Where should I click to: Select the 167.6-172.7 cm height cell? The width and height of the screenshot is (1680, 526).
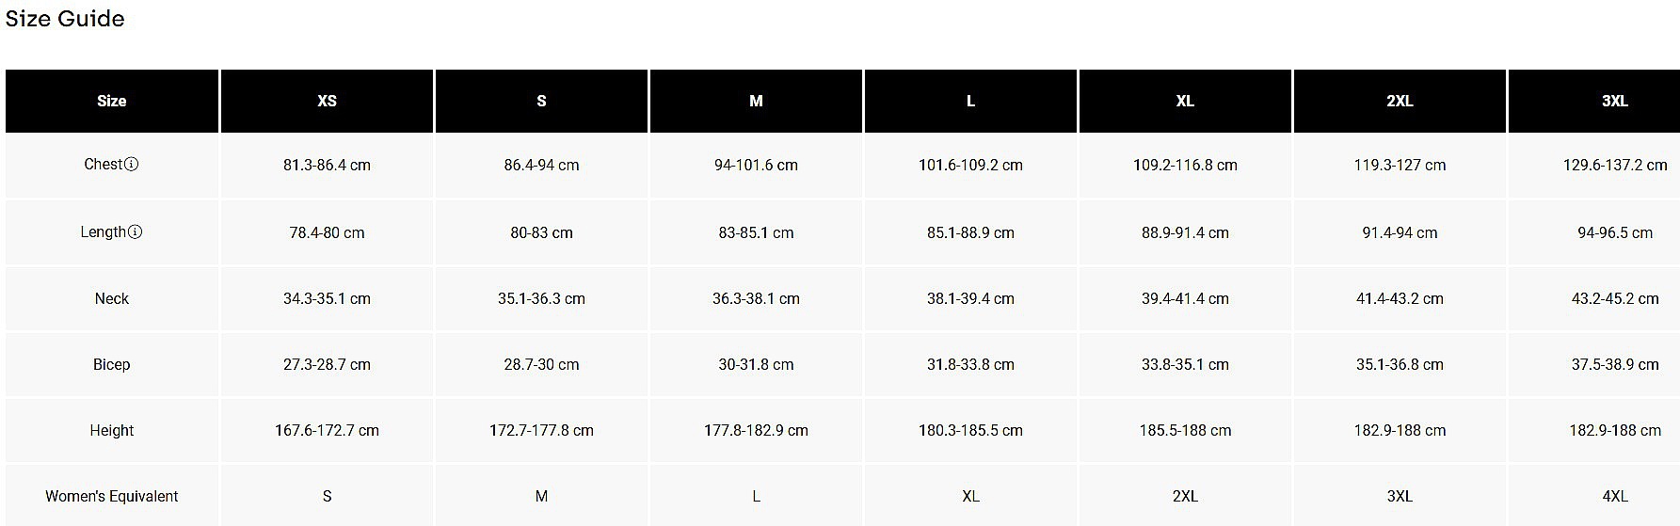click(x=327, y=430)
